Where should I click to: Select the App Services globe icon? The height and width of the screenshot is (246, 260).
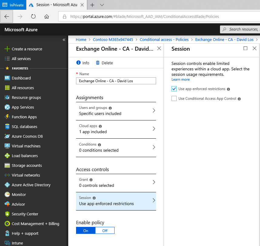[x=7, y=107]
